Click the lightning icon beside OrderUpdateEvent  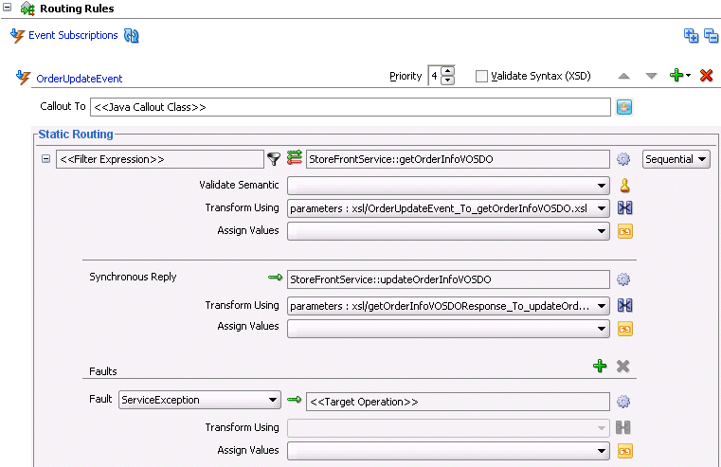point(23,78)
